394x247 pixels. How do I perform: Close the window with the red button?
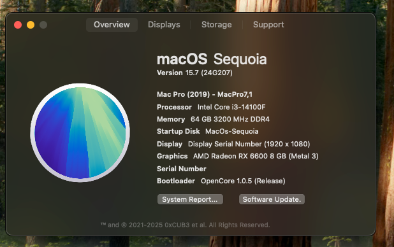[x=18, y=25]
